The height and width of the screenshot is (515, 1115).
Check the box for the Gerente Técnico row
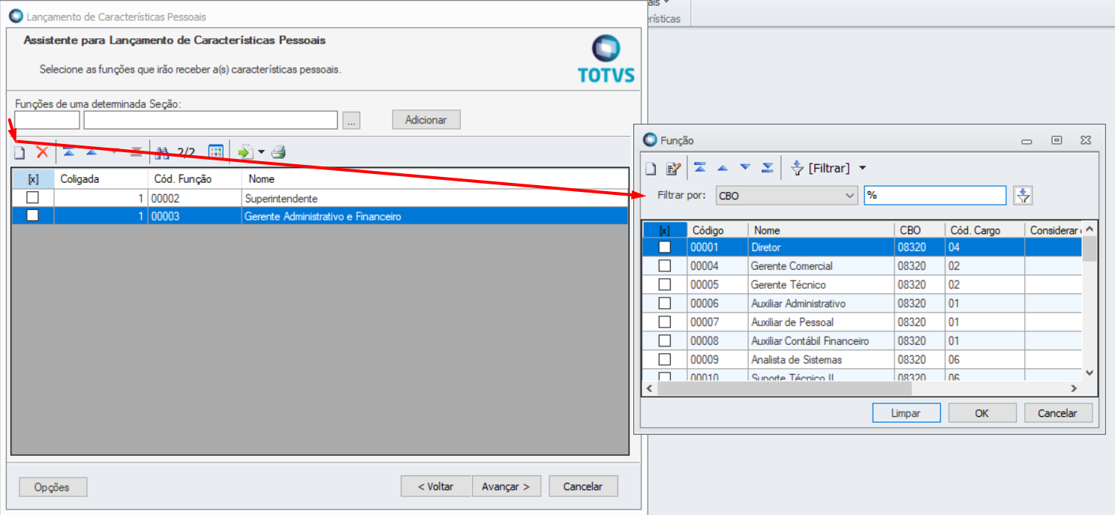tap(664, 284)
